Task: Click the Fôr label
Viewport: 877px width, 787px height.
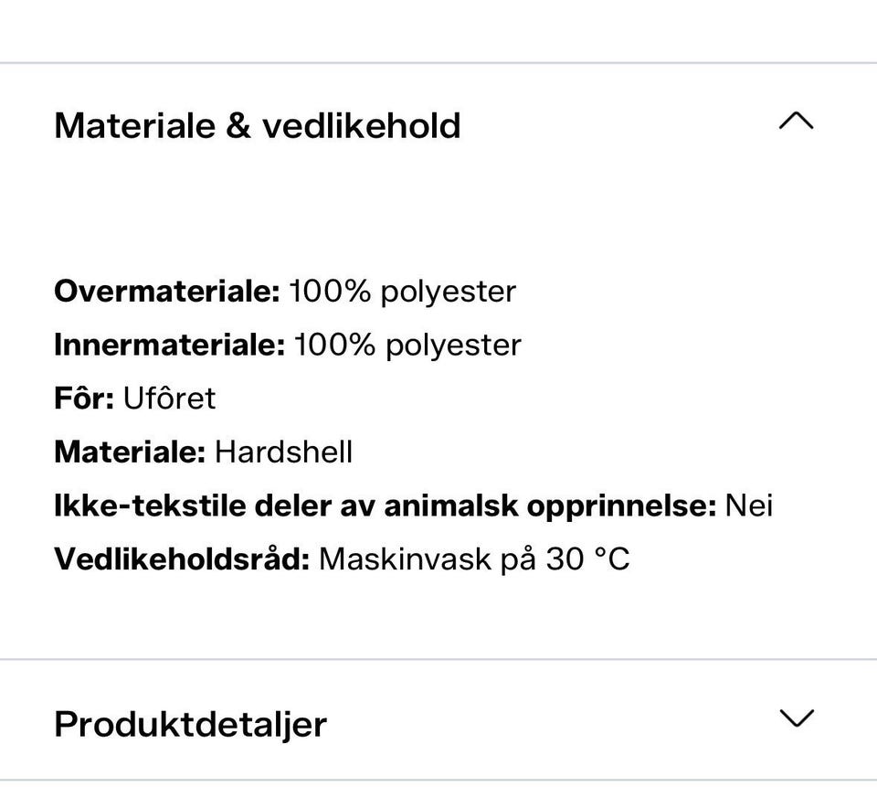Action: (84, 398)
